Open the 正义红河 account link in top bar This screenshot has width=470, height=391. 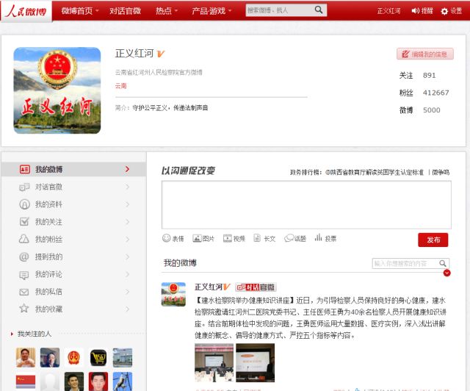388,11
